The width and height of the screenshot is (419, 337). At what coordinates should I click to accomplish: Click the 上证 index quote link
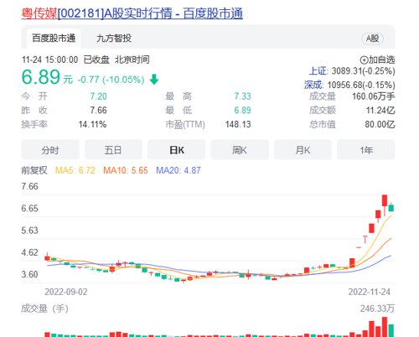pyautogui.click(x=352, y=71)
